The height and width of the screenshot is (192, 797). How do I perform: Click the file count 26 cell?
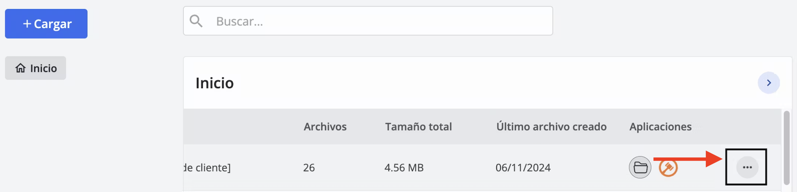tap(309, 168)
